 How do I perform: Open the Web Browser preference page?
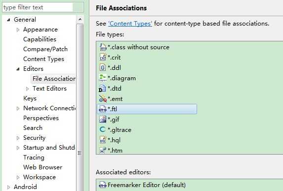[x=43, y=167]
